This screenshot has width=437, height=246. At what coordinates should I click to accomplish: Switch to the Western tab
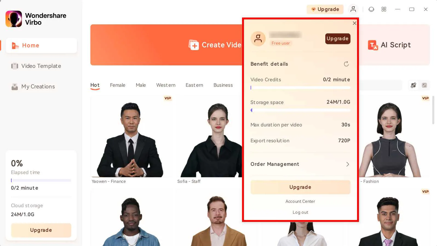[x=166, y=85]
